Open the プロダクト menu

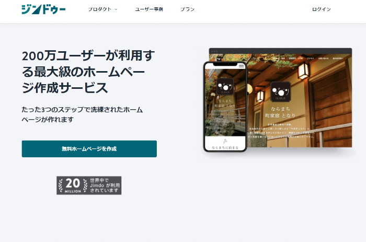pos(99,9)
